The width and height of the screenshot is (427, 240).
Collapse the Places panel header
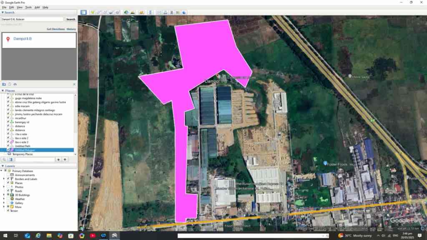click(x=3, y=90)
